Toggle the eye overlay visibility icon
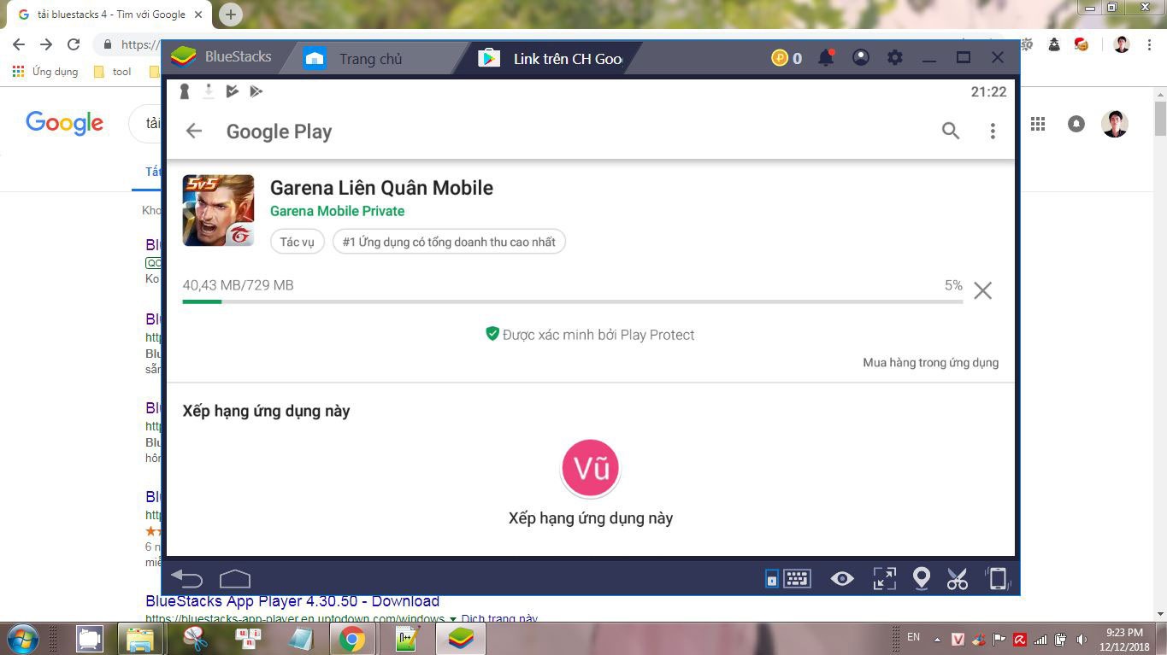 tap(842, 578)
